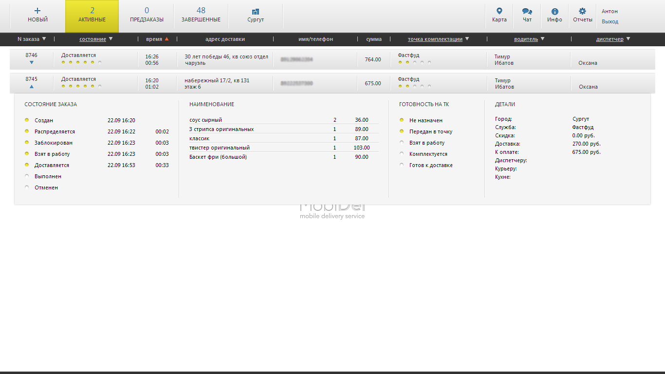Select the Отменен order status
The width and height of the screenshot is (665, 374).
click(x=27, y=187)
